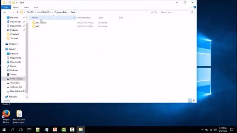This screenshot has height=133, width=237.
Task: Select This PC in navigation pane
Action: click(12, 50)
